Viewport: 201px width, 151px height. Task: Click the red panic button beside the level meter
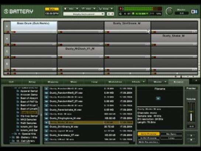pos(121,9)
